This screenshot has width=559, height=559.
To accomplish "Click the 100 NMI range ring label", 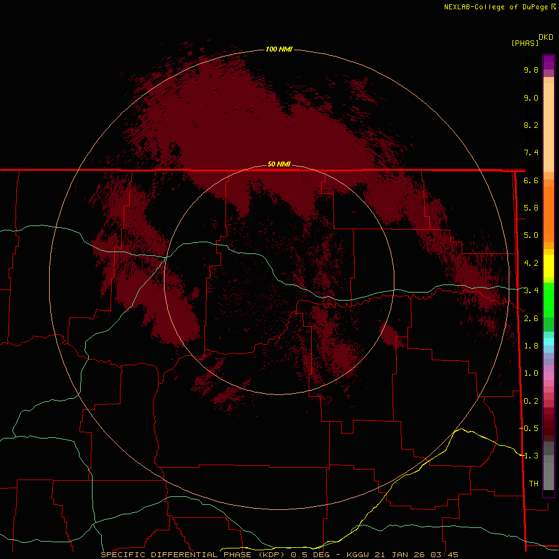I will tap(279, 49).
